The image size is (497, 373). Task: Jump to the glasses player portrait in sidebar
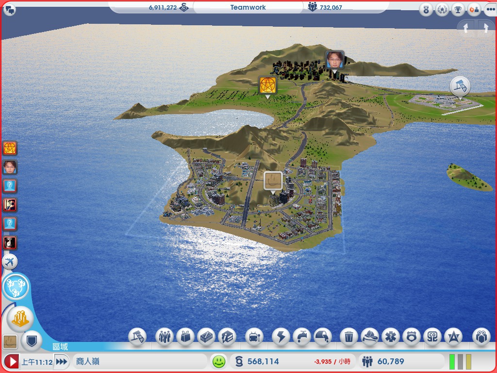coord(10,167)
